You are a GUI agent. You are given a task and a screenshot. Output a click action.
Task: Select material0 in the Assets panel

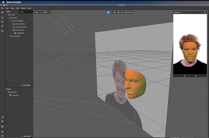coord(15,95)
